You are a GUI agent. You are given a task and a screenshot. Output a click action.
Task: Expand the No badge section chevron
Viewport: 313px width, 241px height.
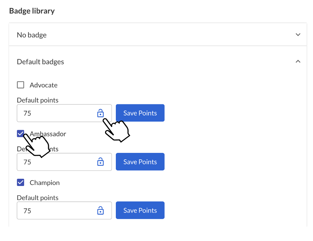click(298, 35)
